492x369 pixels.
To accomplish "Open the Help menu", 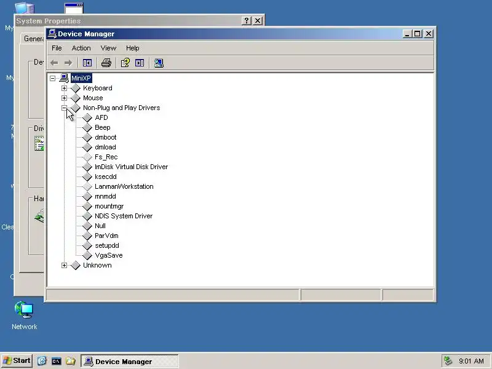I will point(132,48).
